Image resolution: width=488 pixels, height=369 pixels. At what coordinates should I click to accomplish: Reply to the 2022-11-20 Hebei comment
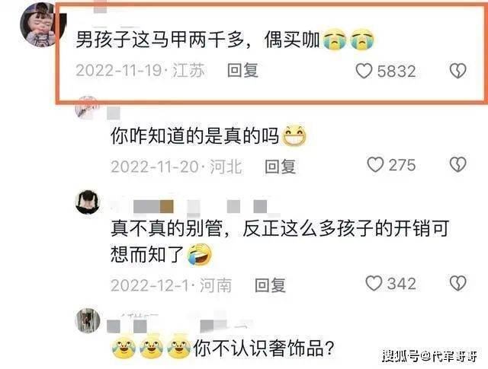point(280,166)
